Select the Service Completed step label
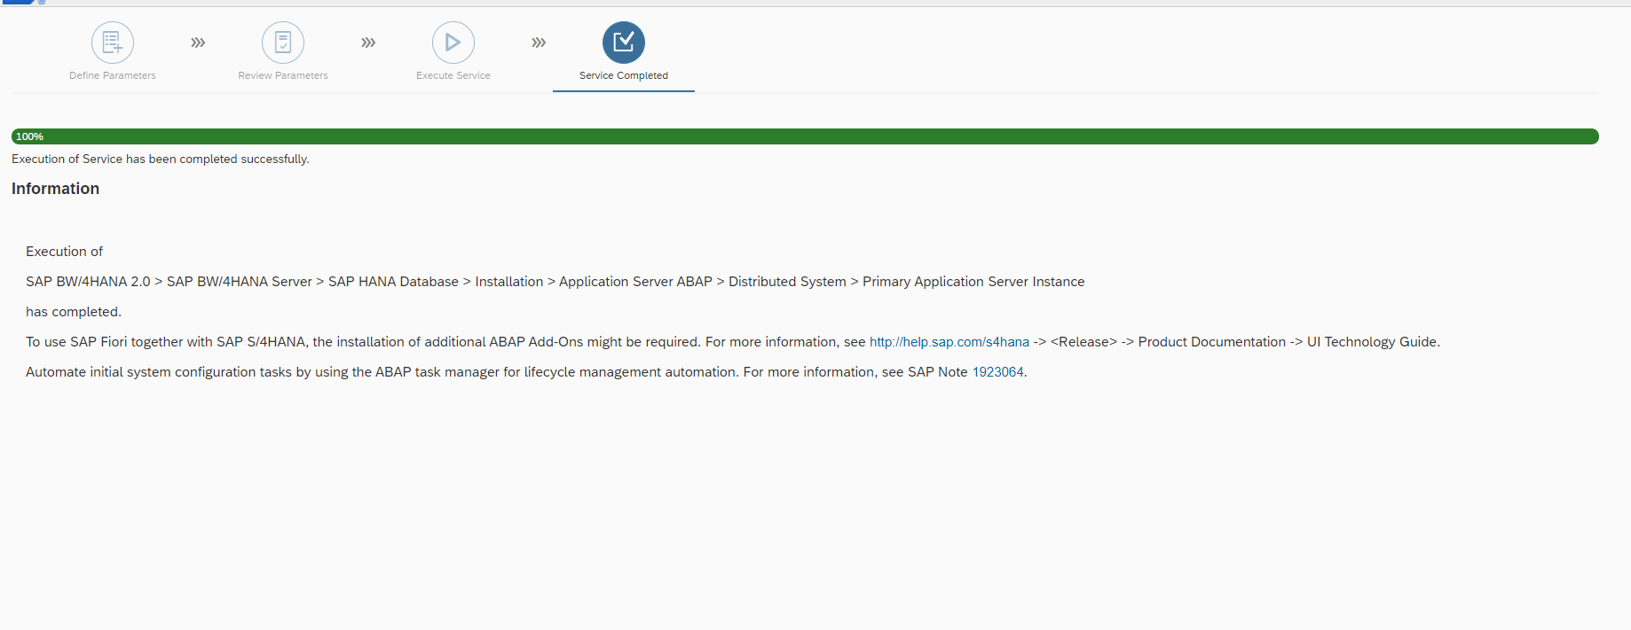Viewport: 1631px width, 630px height. [624, 75]
